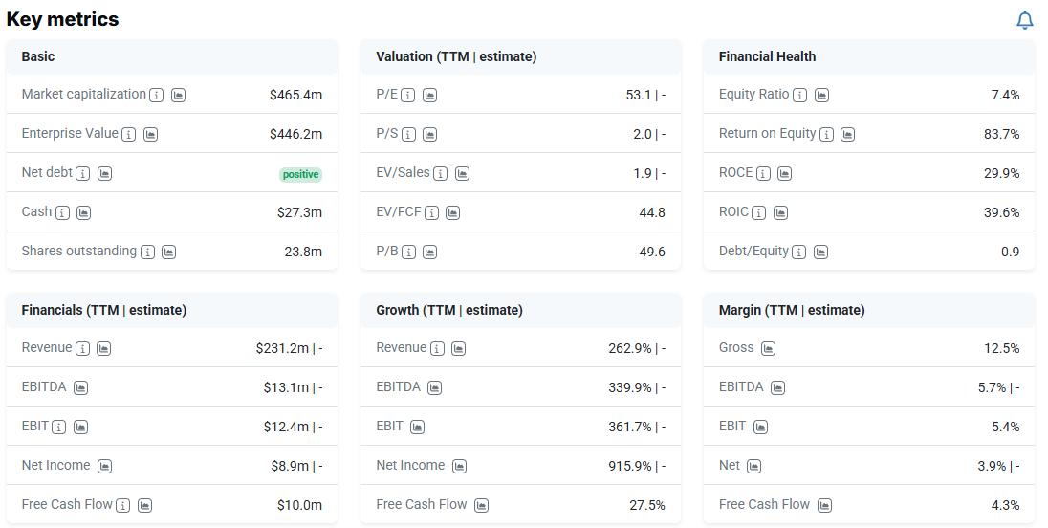Show the ROCE chart icon
Image resolution: width=1048 pixels, height=528 pixels.
point(785,174)
